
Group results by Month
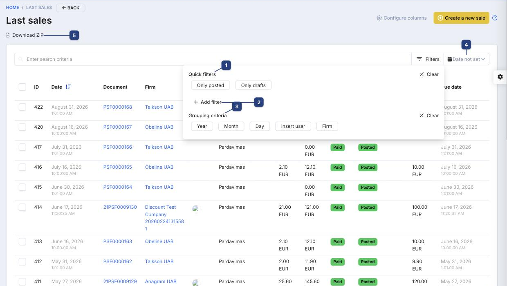tap(231, 126)
